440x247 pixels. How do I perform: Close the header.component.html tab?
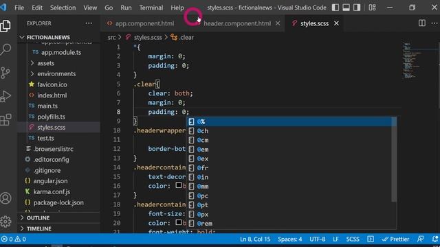[x=278, y=23]
